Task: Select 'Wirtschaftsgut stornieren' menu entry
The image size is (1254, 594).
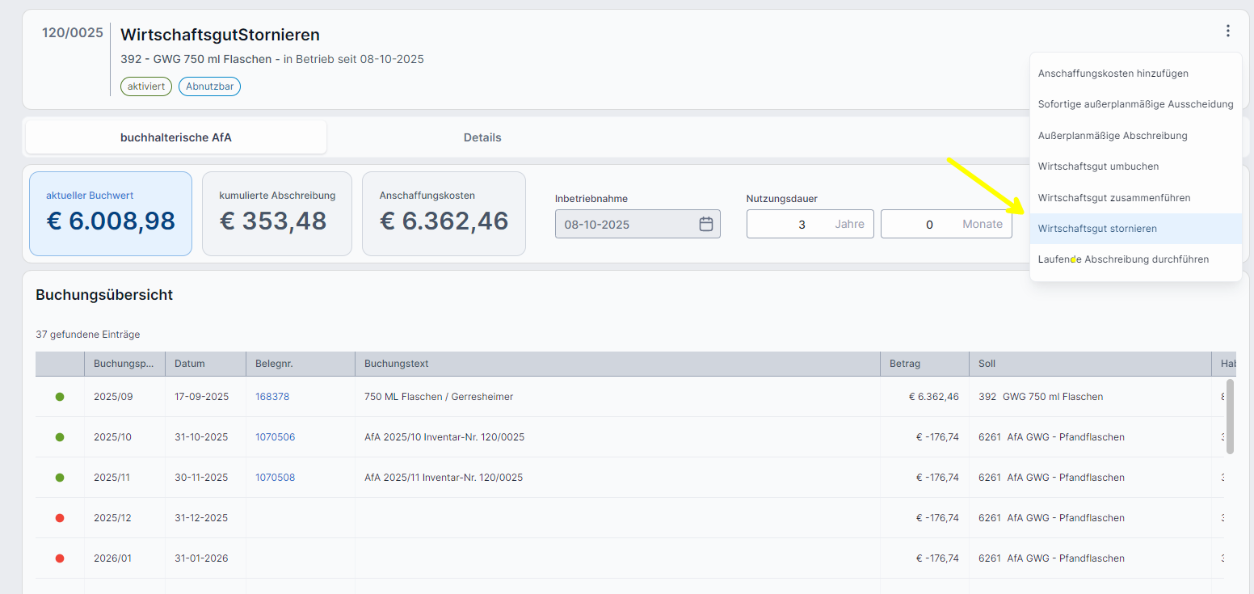Action: click(1097, 229)
